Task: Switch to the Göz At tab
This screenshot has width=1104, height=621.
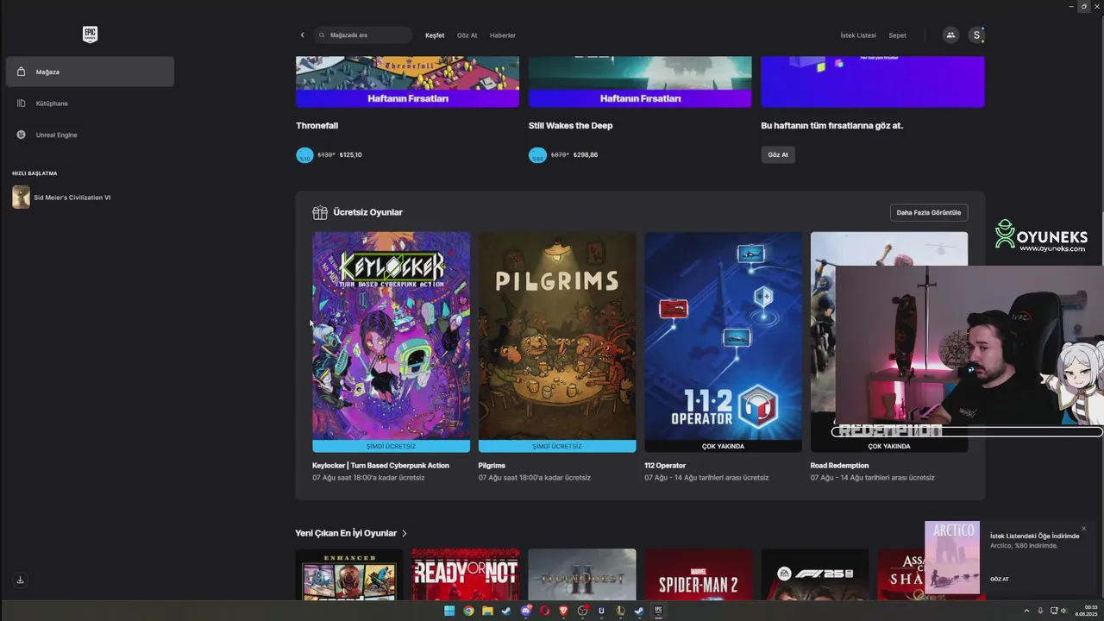Action: tap(467, 35)
